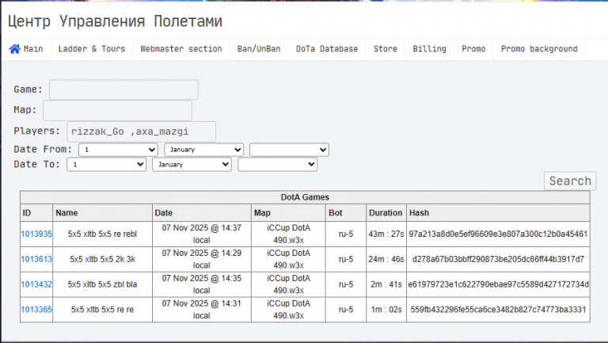This screenshot has width=608, height=343.
Task: Open the Date To year dropdown
Action: coord(278,165)
